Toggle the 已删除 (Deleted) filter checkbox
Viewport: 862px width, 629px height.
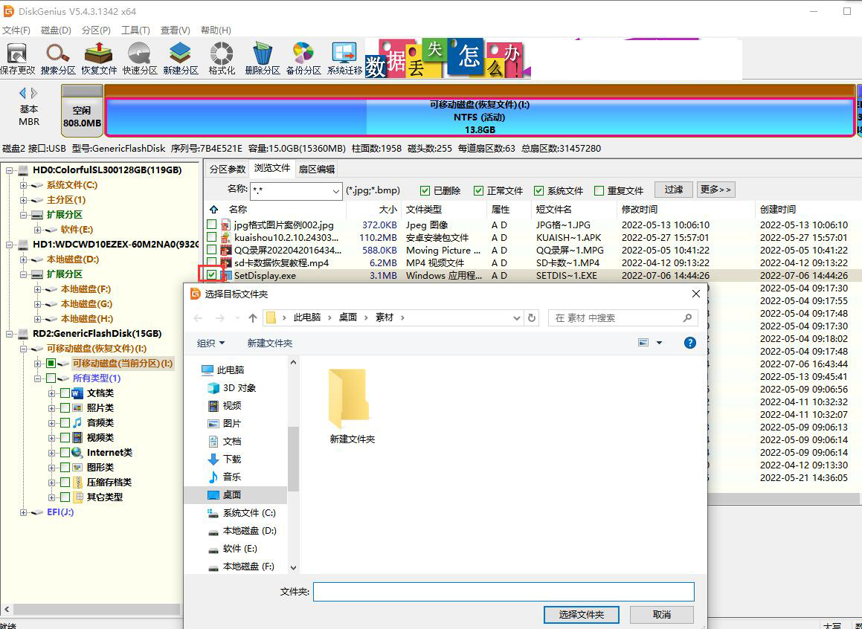pos(425,191)
